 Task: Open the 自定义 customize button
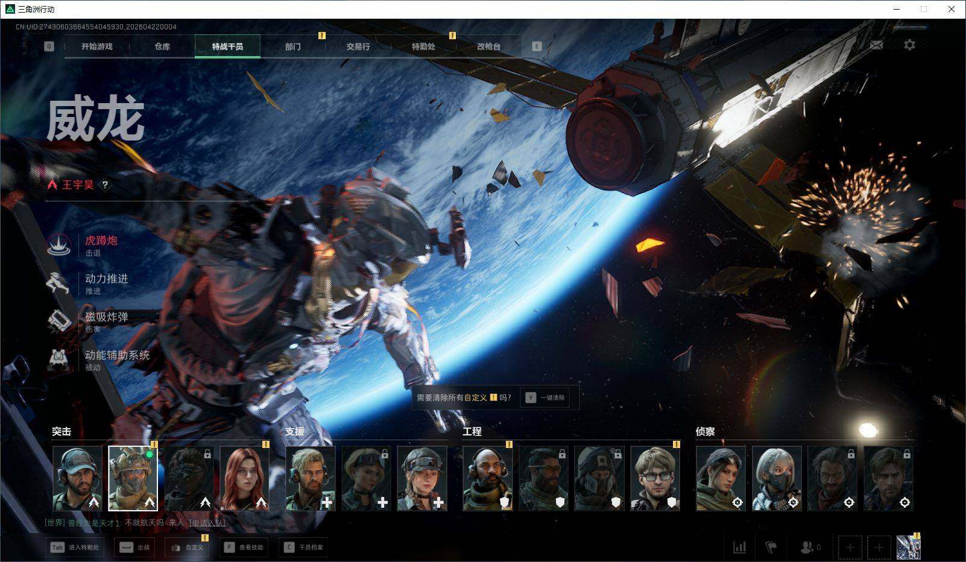click(x=187, y=548)
